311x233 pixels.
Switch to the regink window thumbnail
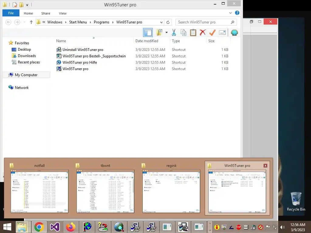coord(171,188)
